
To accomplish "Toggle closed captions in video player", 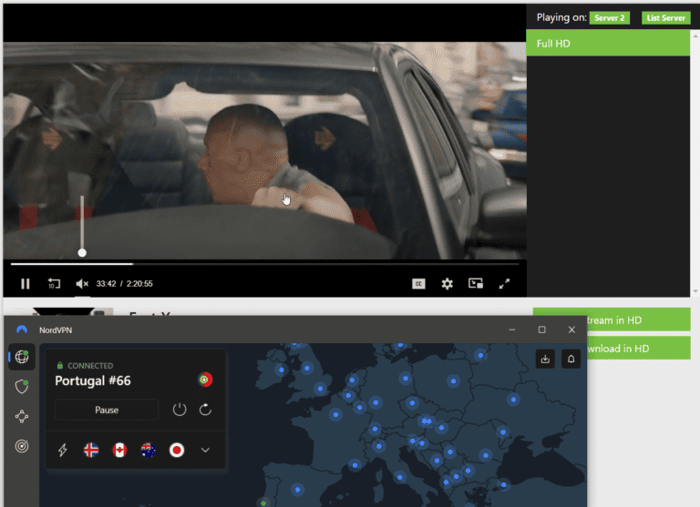I will 418,284.
